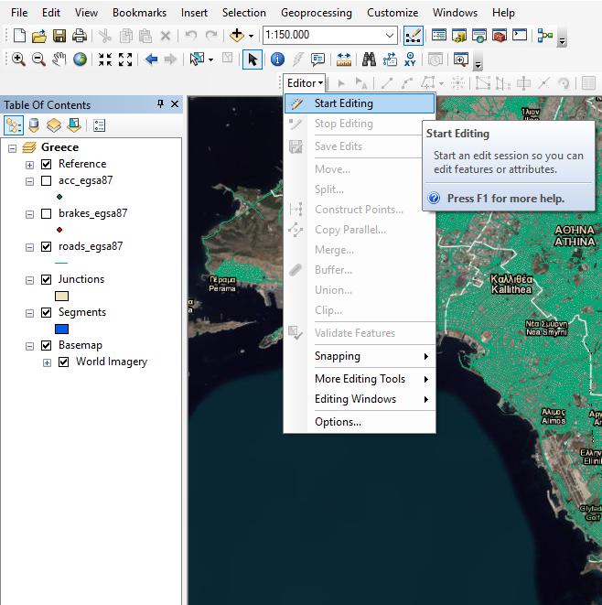Open the Table Of Contents window icon
The width and height of the screenshot is (602, 605).
(438, 36)
